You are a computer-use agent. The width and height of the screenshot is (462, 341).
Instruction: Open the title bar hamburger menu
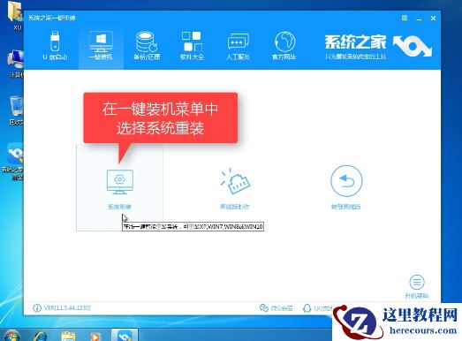405,18
